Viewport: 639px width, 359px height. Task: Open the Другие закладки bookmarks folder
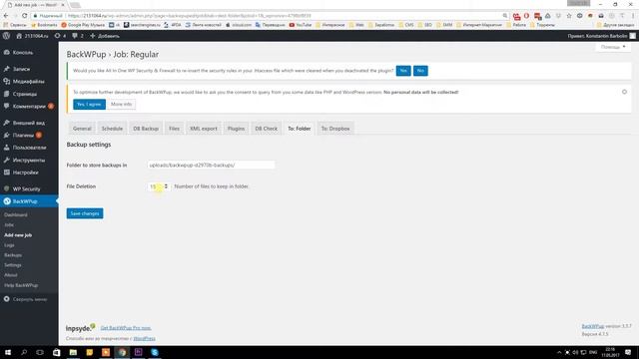615,25
